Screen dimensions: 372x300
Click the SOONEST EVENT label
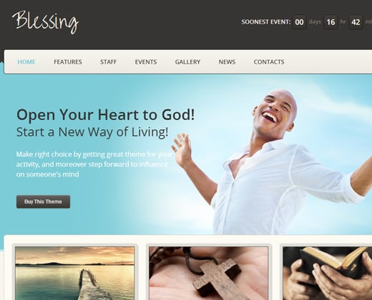266,22
